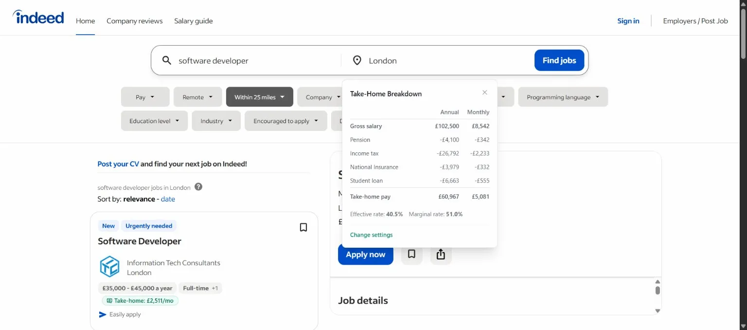Viewport: 747px width, 330px height.
Task: Click the search magnifier icon
Action: [x=167, y=60]
